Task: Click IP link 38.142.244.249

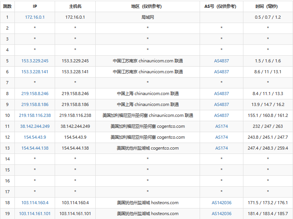Action: click(35, 126)
